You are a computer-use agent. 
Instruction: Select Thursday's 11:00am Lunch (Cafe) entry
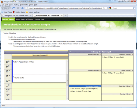[x=113, y=57]
